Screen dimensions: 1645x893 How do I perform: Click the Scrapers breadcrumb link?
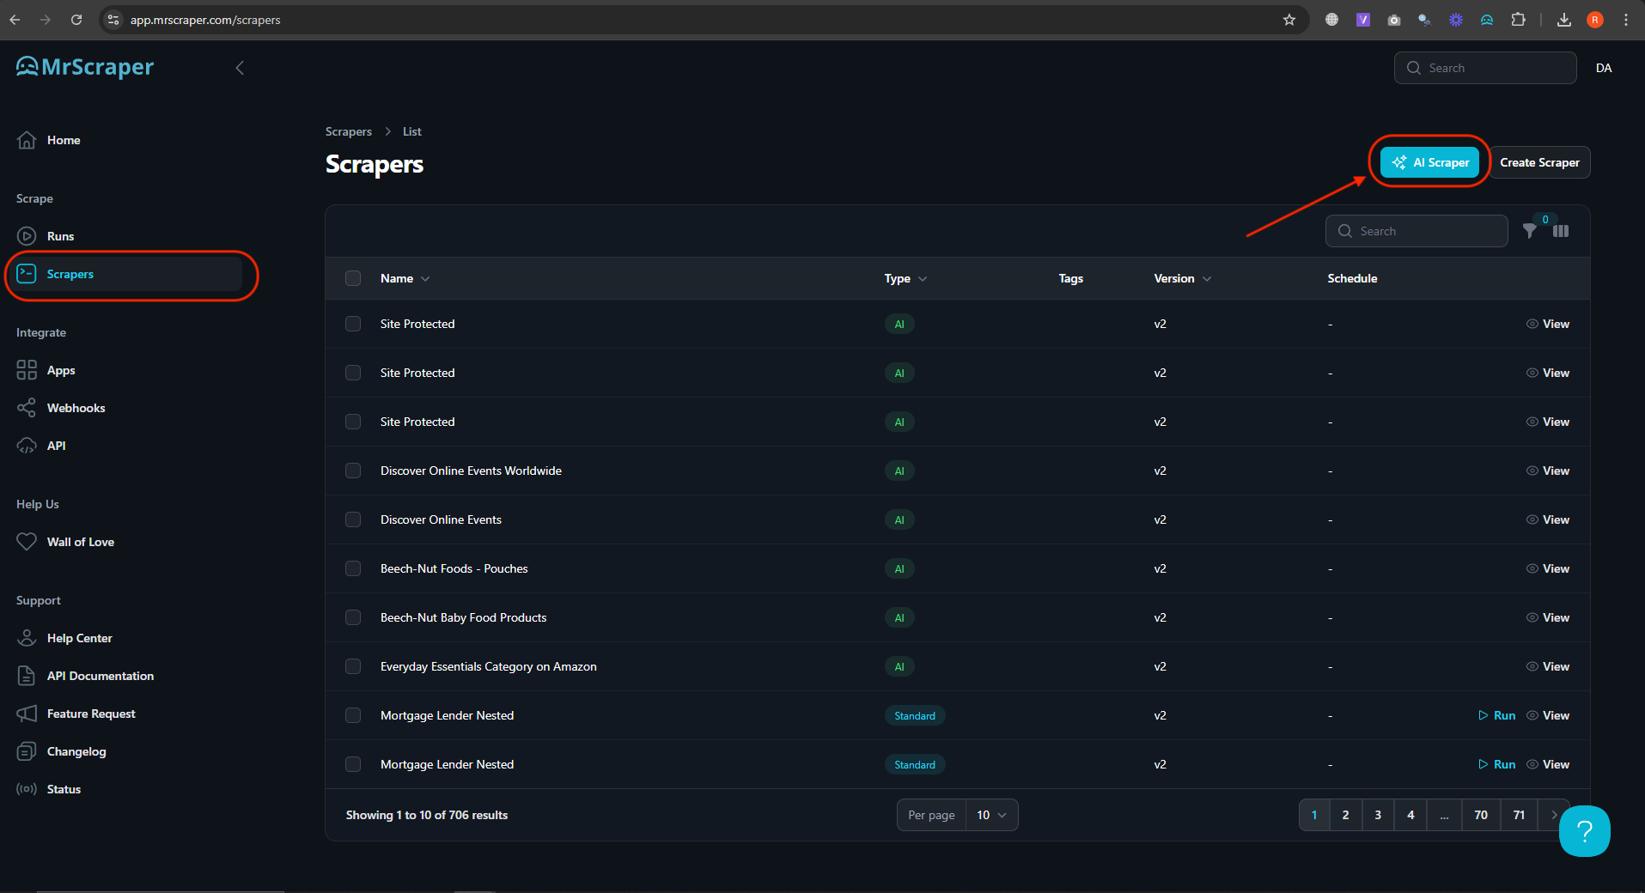point(349,131)
